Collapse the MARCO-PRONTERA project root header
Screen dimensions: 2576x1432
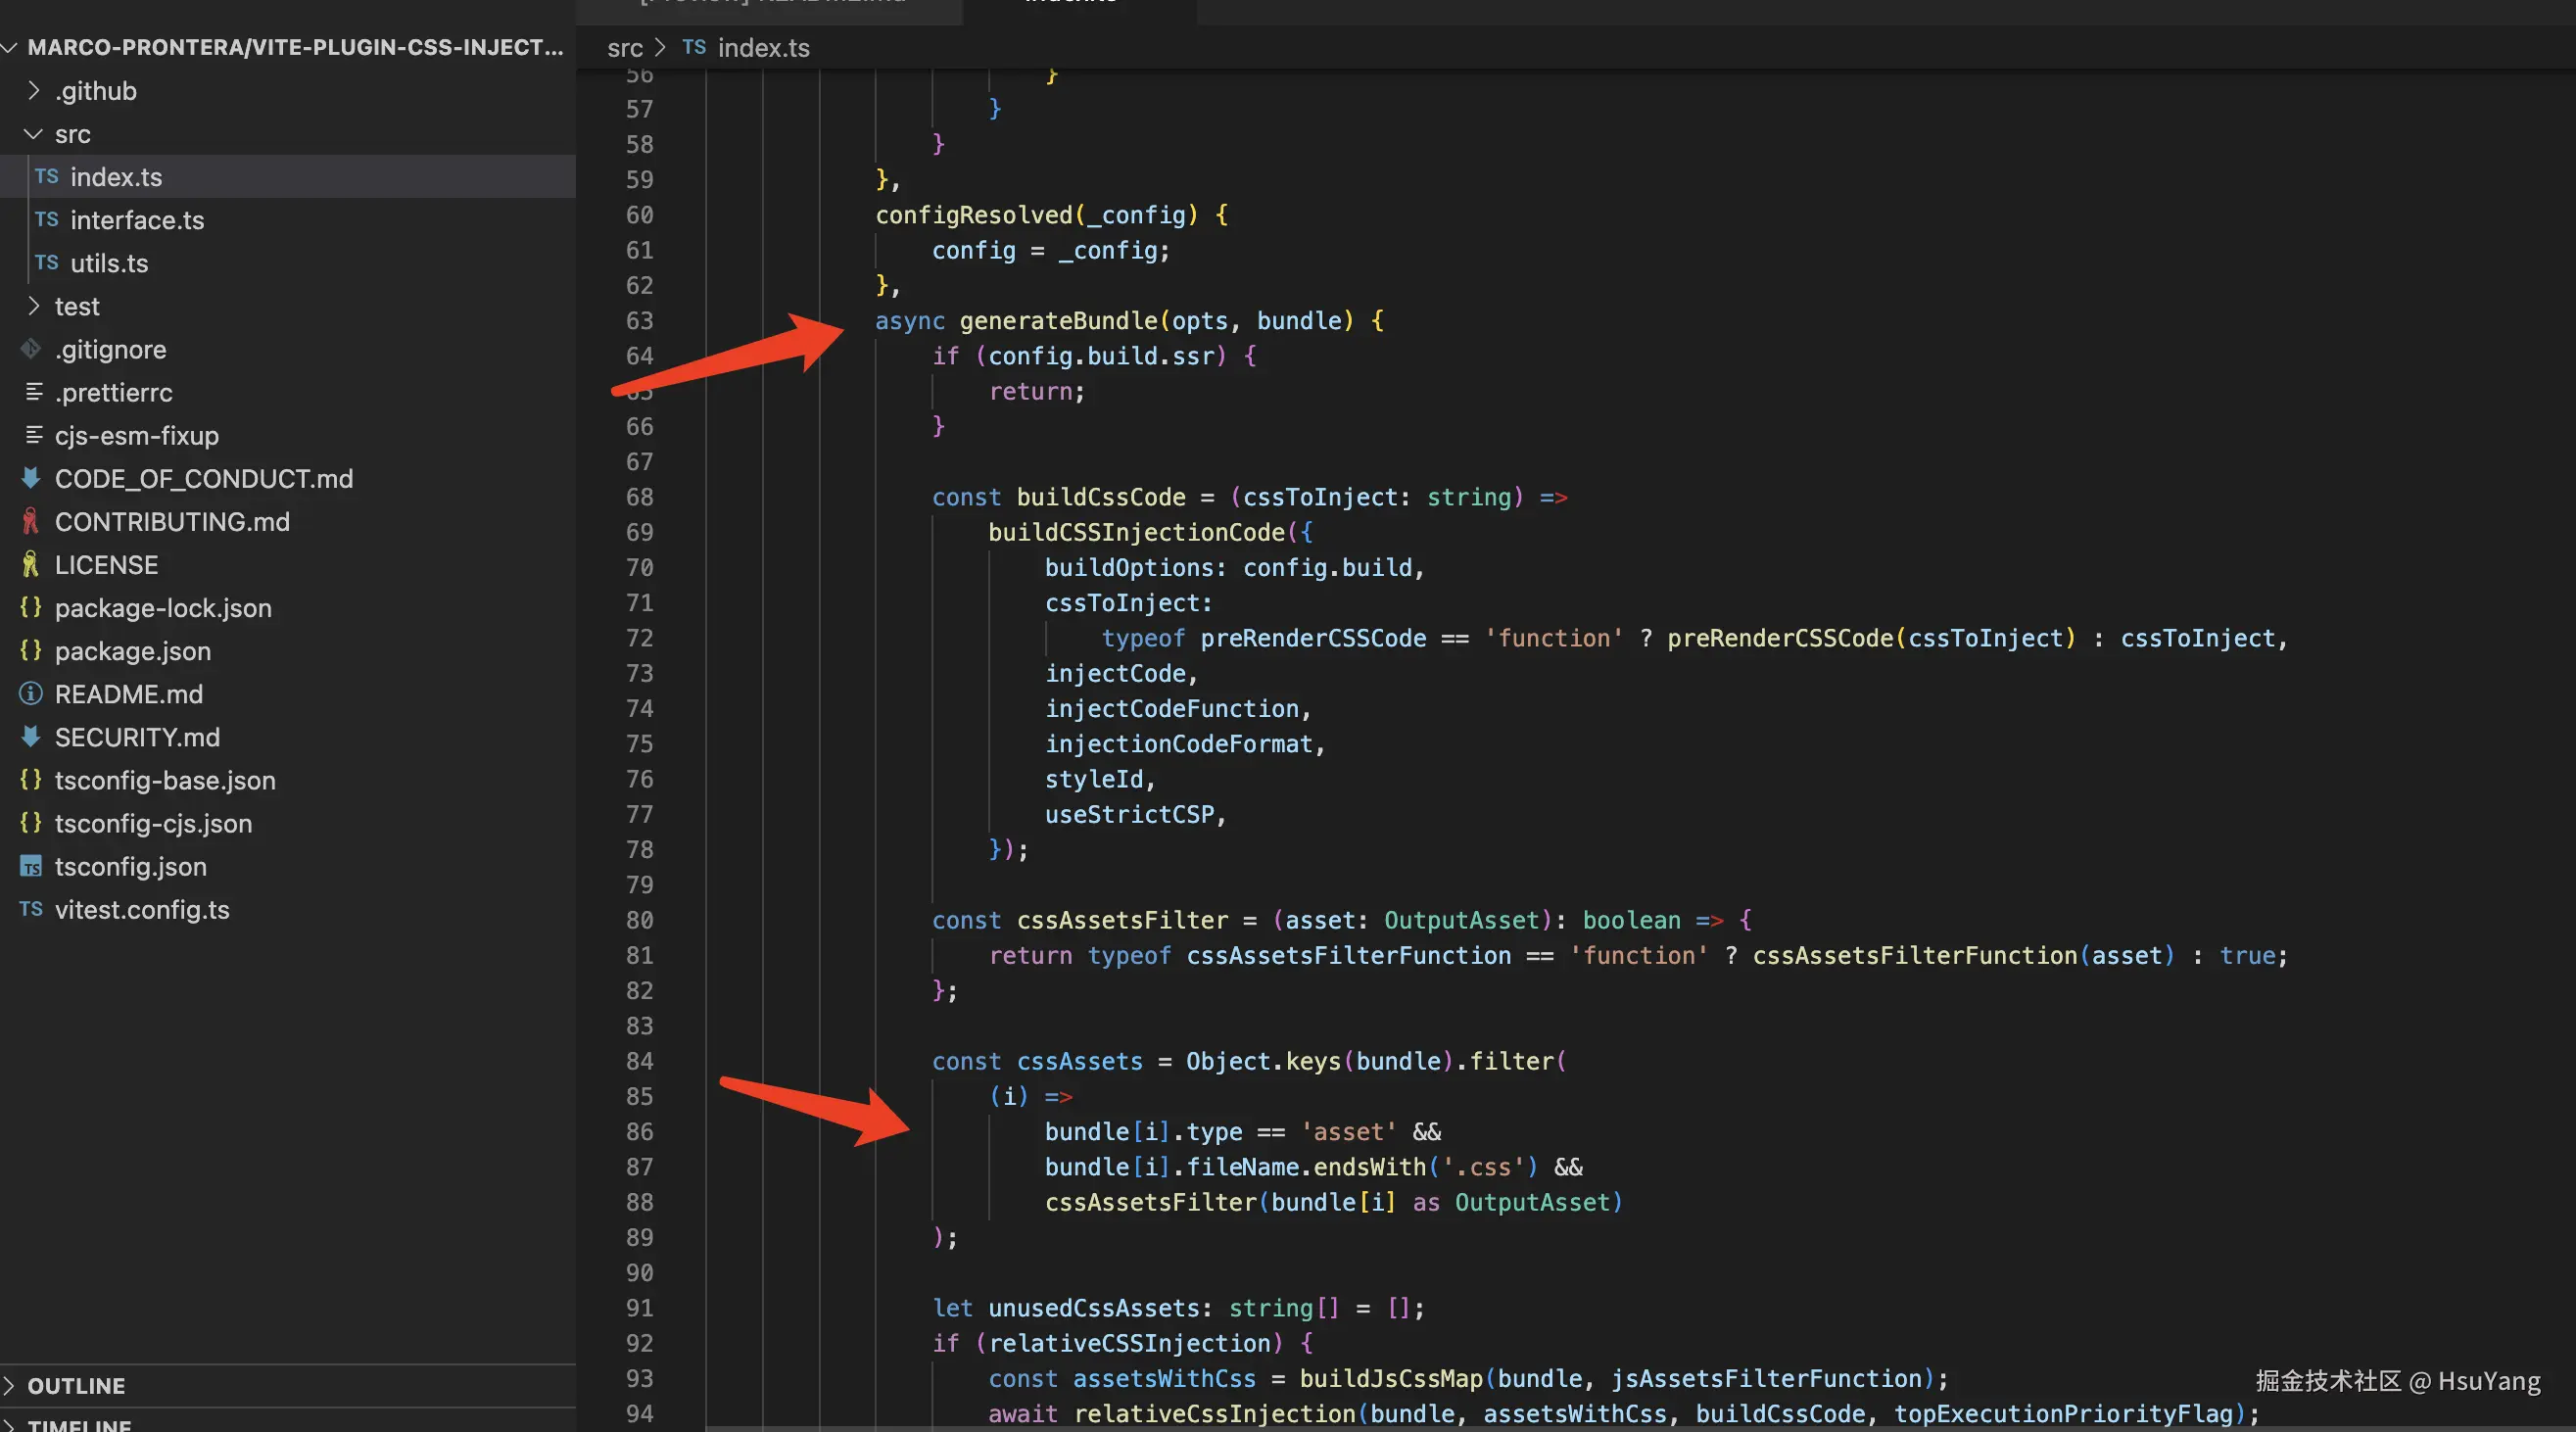[x=294, y=47]
